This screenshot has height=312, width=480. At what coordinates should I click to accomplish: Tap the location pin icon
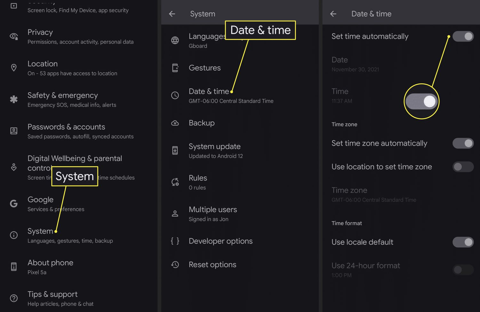[x=14, y=68]
